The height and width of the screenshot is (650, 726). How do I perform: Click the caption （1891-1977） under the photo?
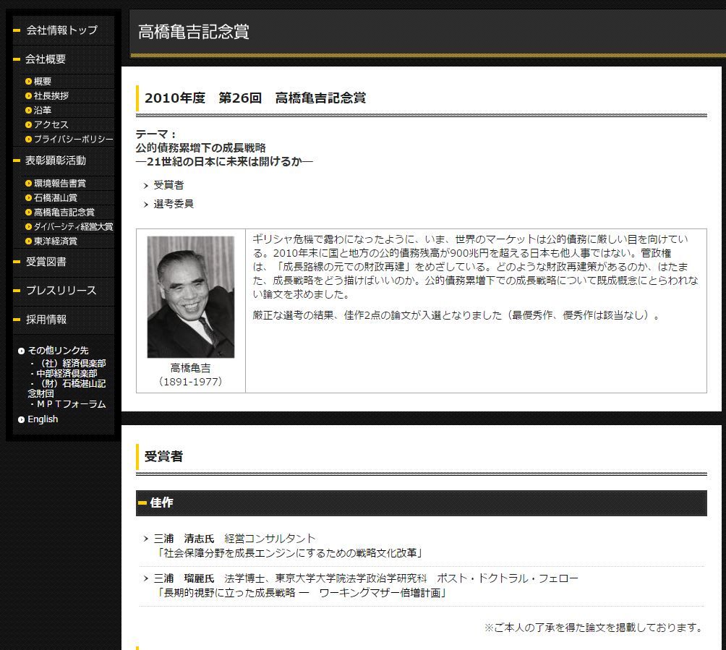tap(191, 382)
